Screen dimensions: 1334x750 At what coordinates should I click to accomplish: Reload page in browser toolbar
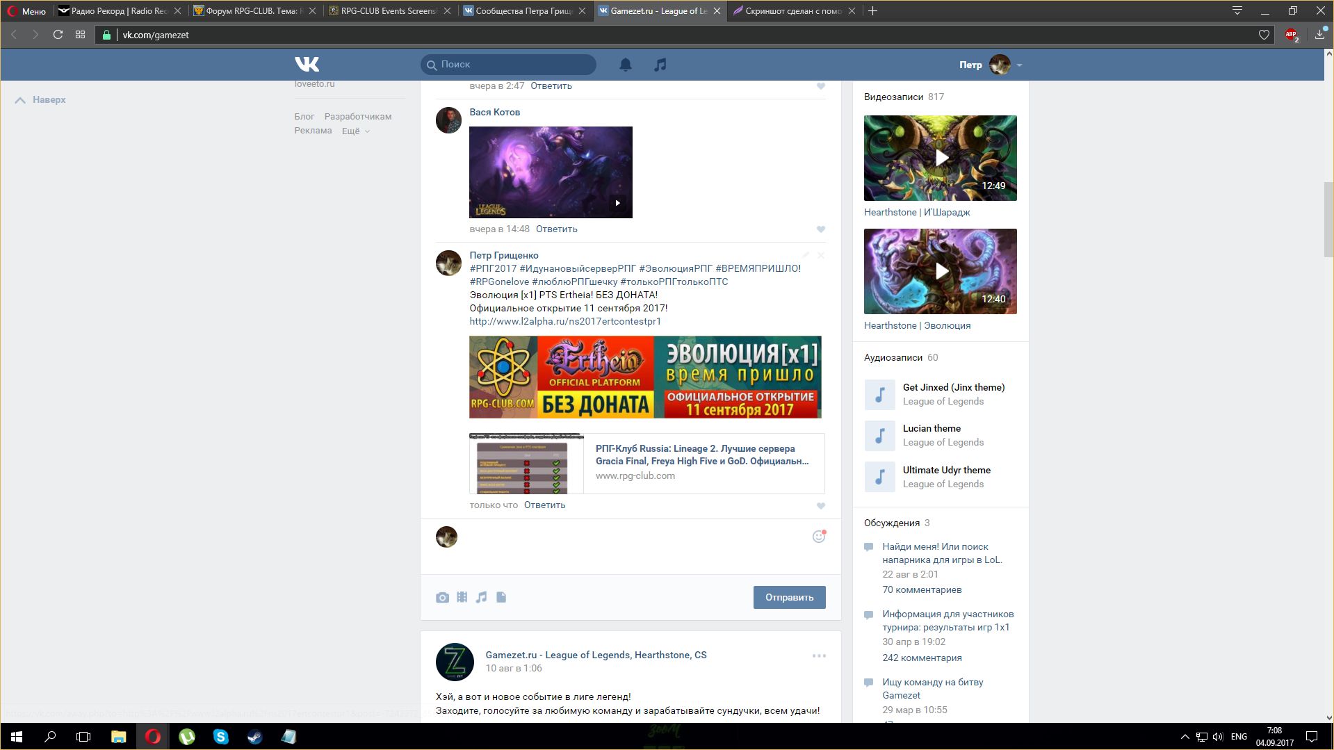click(58, 35)
